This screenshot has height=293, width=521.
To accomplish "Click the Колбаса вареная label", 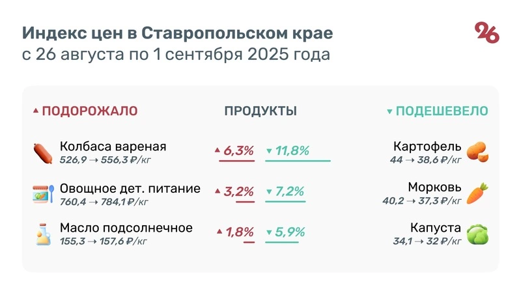I will pos(113,146).
